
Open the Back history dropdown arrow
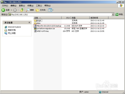pyautogui.click(x=11, y=10)
